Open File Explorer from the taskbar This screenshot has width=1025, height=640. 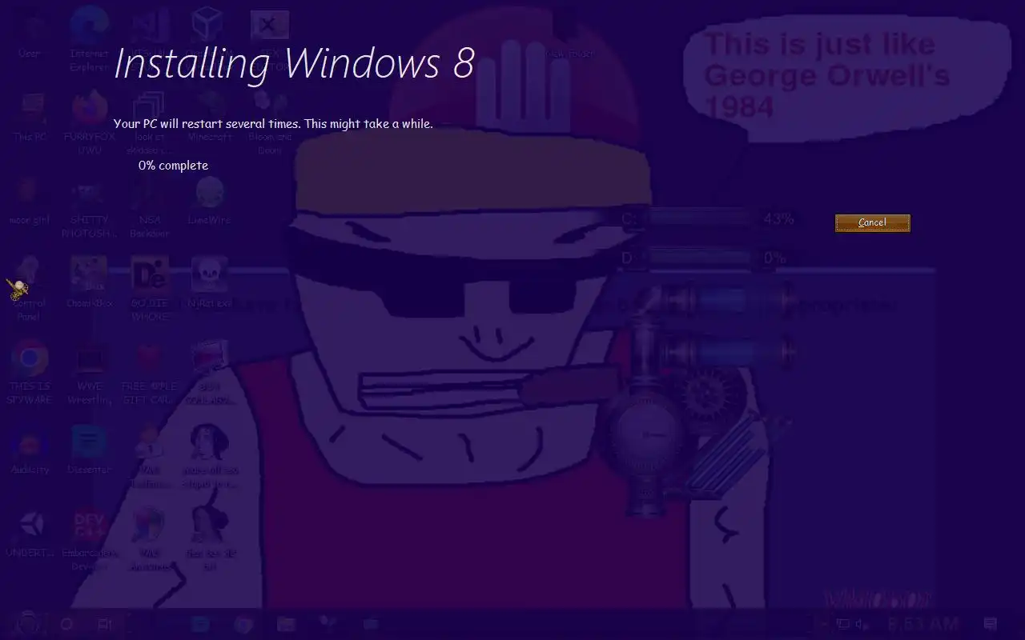[286, 624]
